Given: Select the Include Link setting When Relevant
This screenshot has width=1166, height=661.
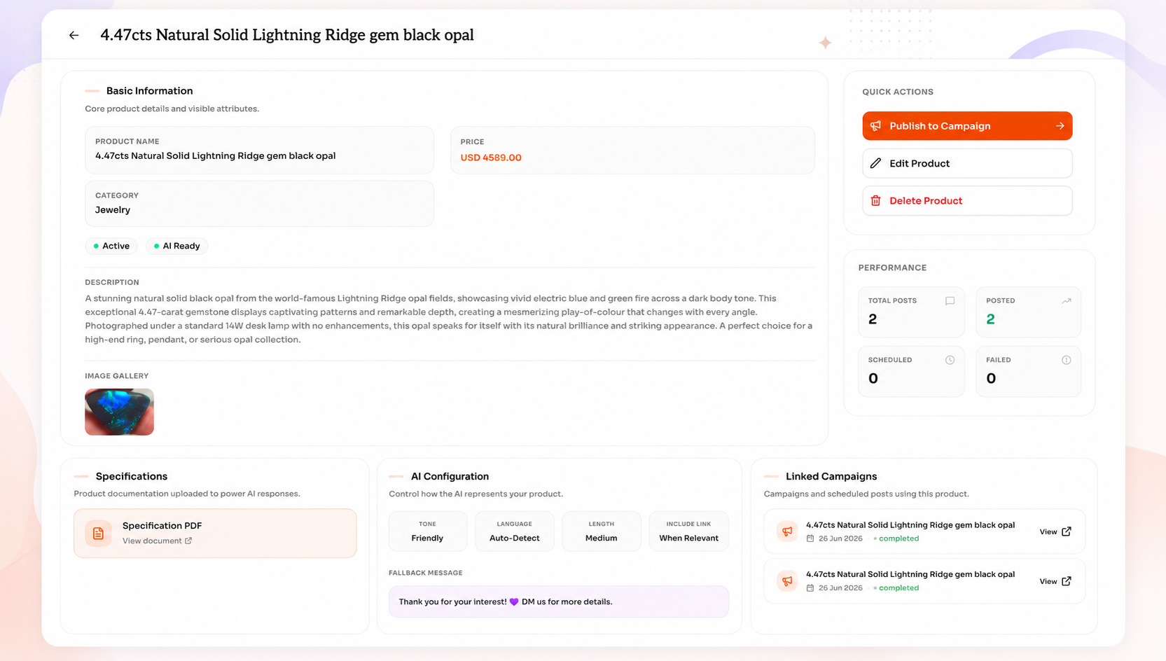Looking at the screenshot, I should tap(688, 531).
